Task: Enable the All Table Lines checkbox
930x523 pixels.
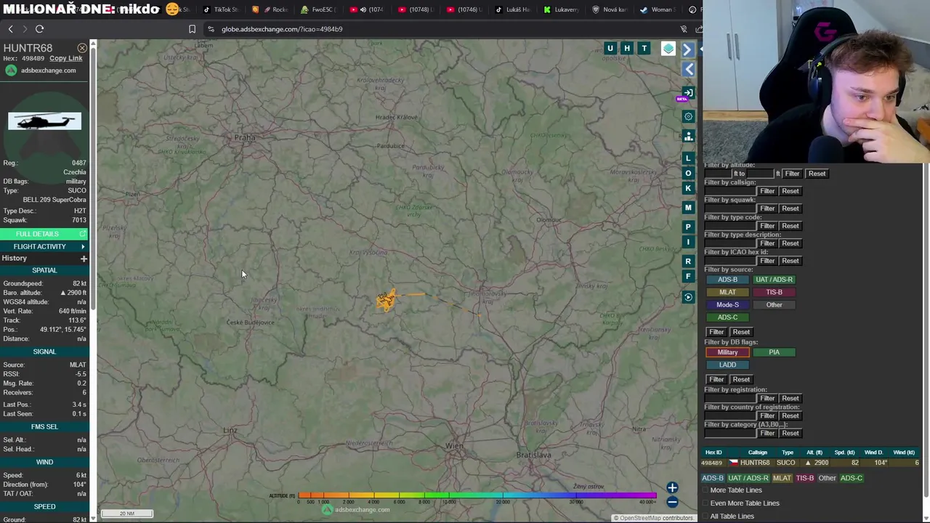Action: (705, 516)
